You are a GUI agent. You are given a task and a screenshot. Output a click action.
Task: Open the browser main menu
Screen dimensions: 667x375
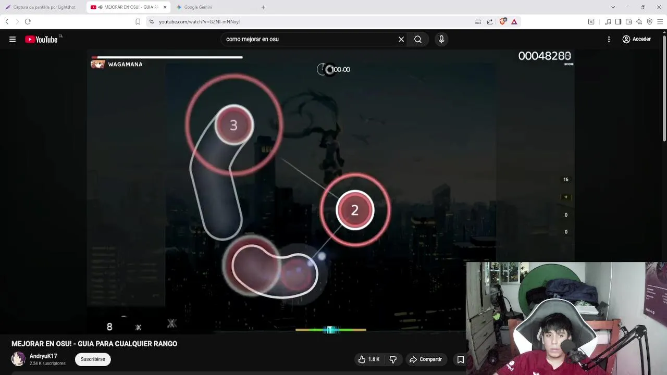(660, 21)
